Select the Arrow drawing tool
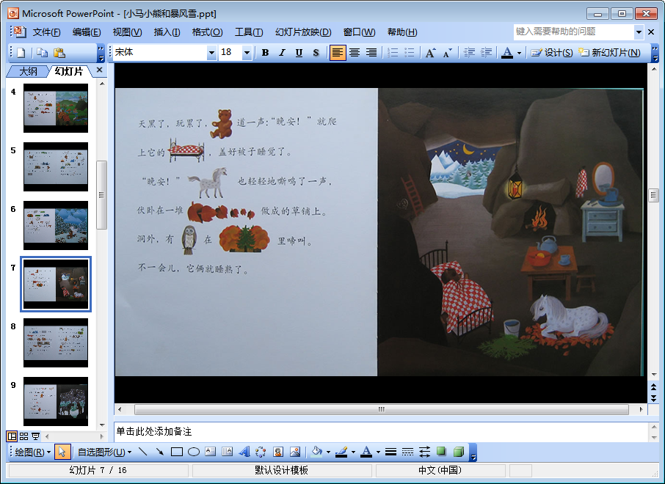665x484 pixels. pos(160,452)
